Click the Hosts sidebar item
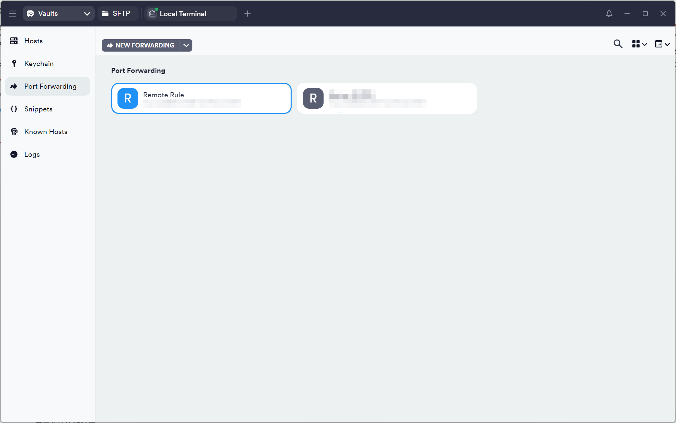 coord(33,41)
